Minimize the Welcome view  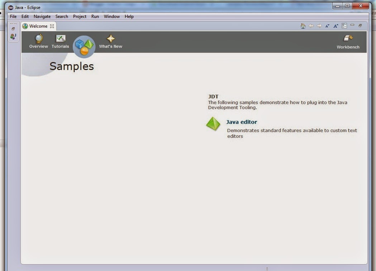[352, 25]
